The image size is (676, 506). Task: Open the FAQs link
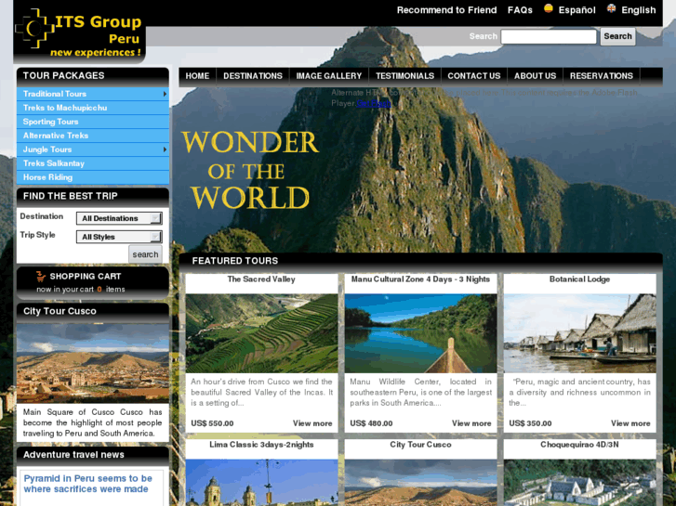[520, 10]
